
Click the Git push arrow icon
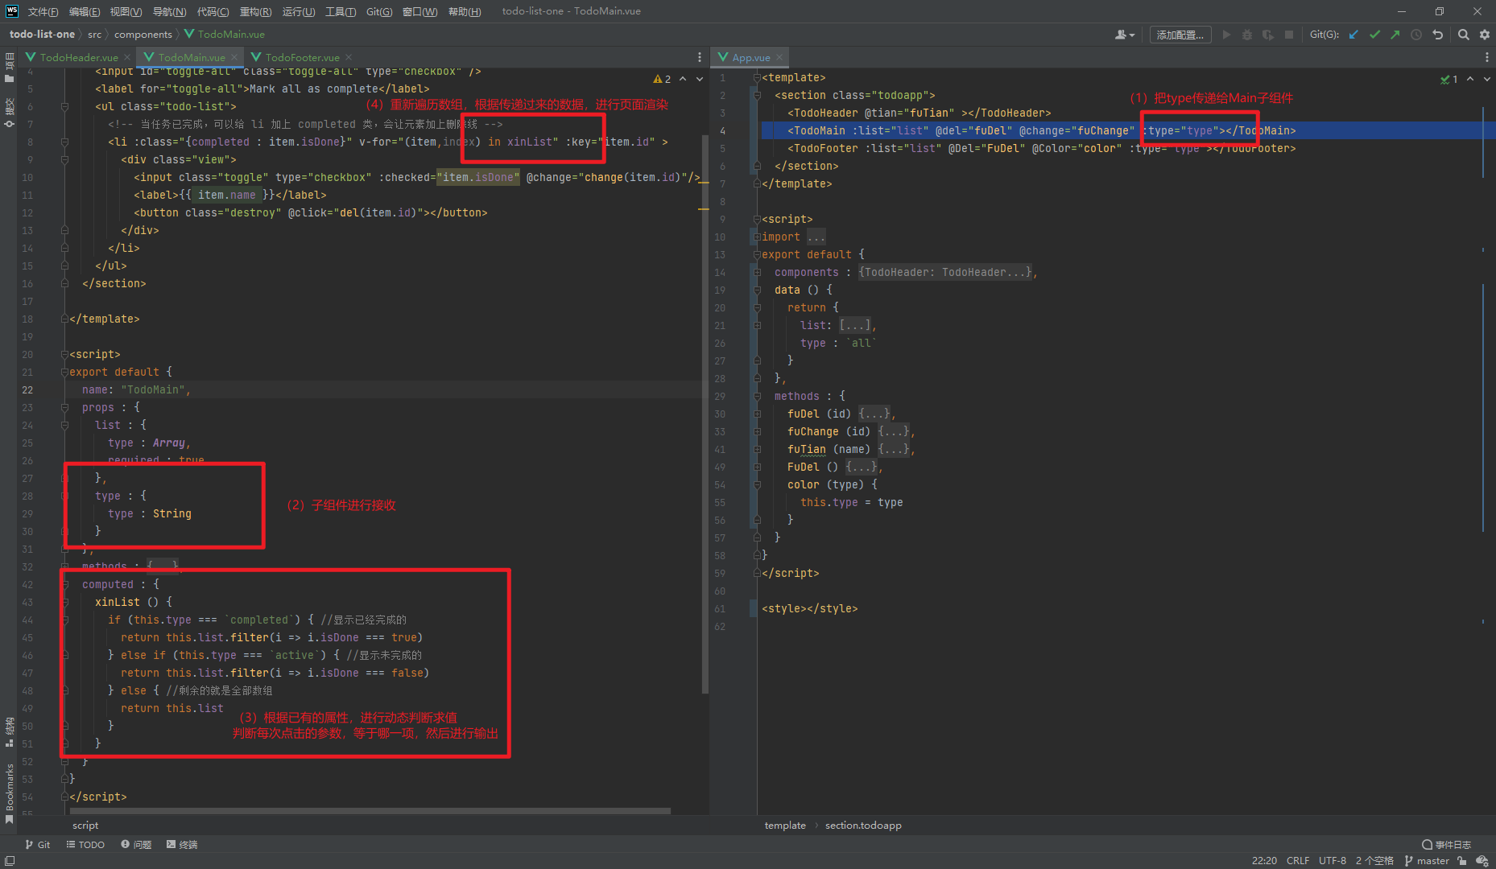click(1395, 35)
